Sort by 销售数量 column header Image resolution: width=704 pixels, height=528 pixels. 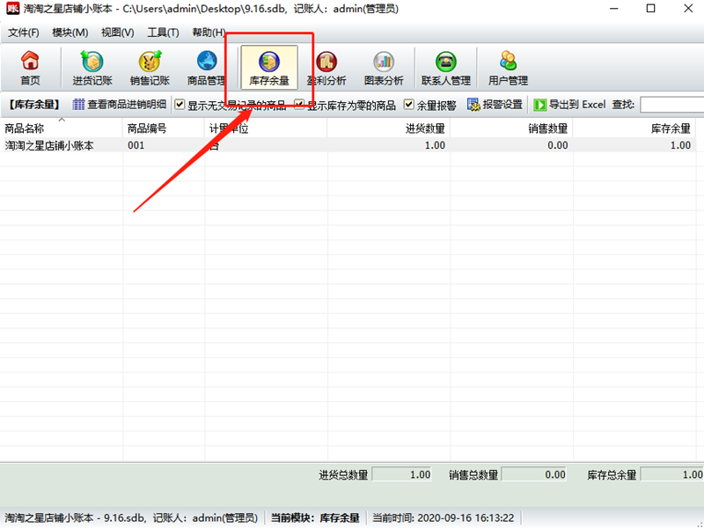click(511, 128)
